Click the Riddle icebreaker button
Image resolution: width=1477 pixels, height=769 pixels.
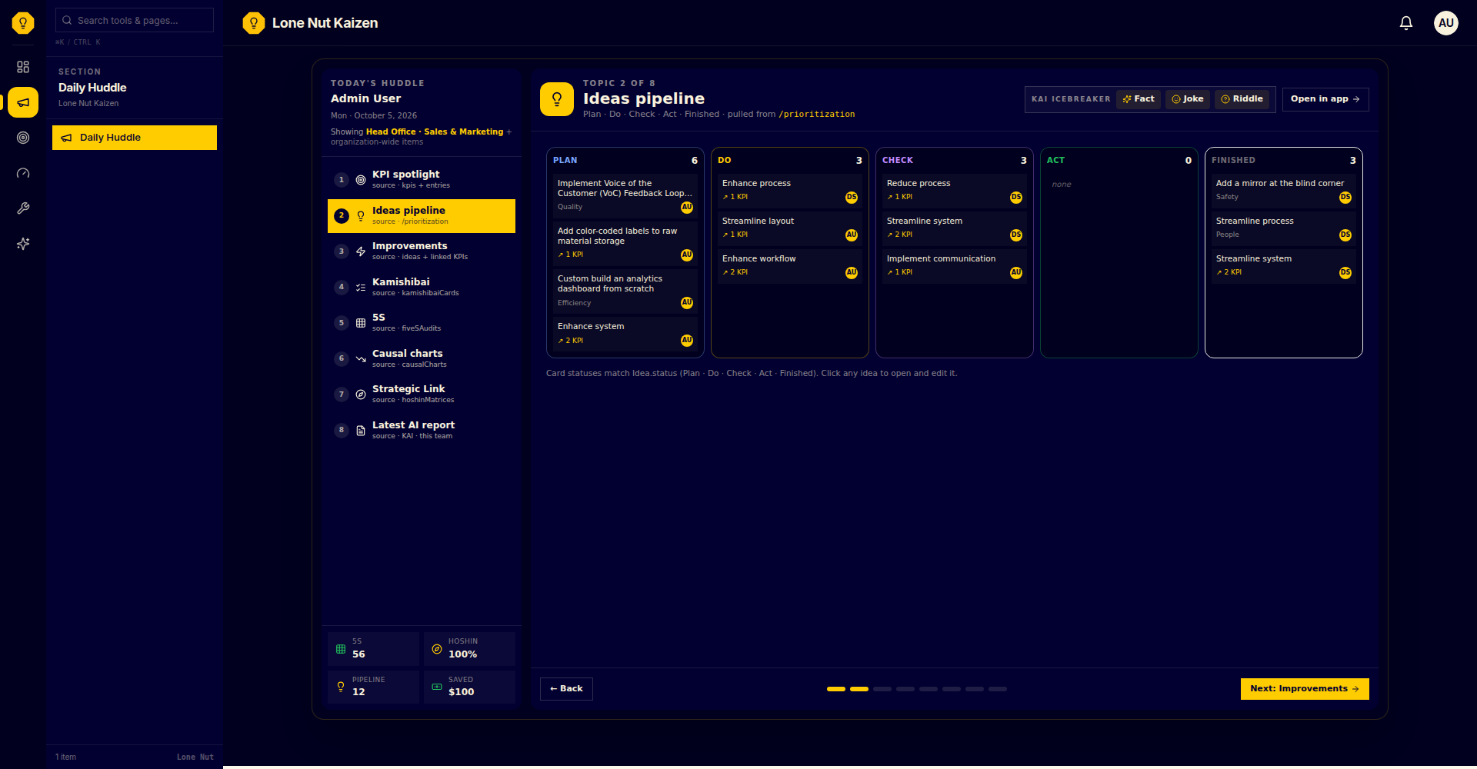[x=1242, y=99]
